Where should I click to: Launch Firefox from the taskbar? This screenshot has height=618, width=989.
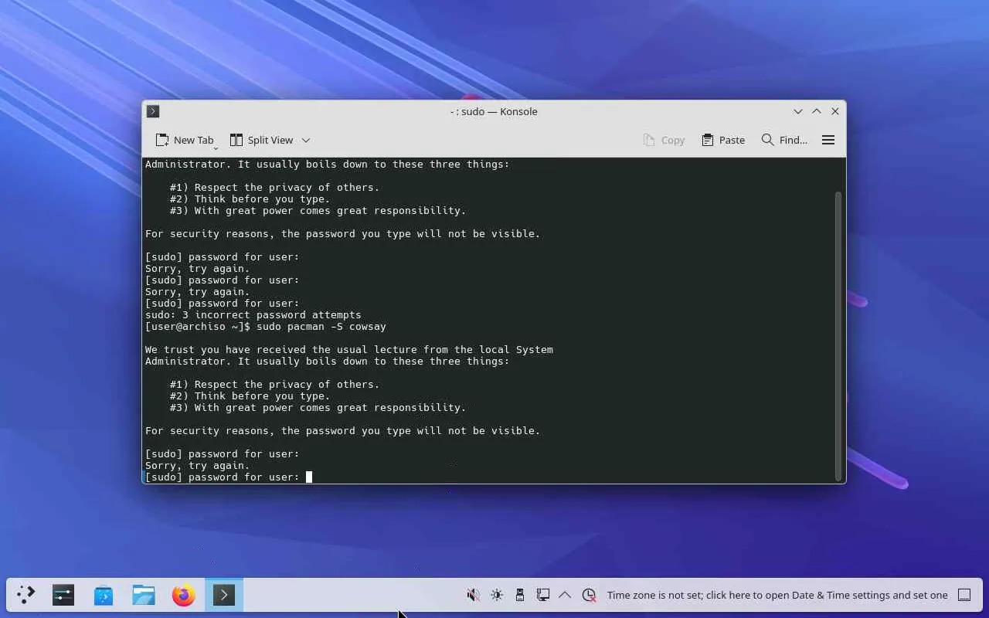click(184, 595)
